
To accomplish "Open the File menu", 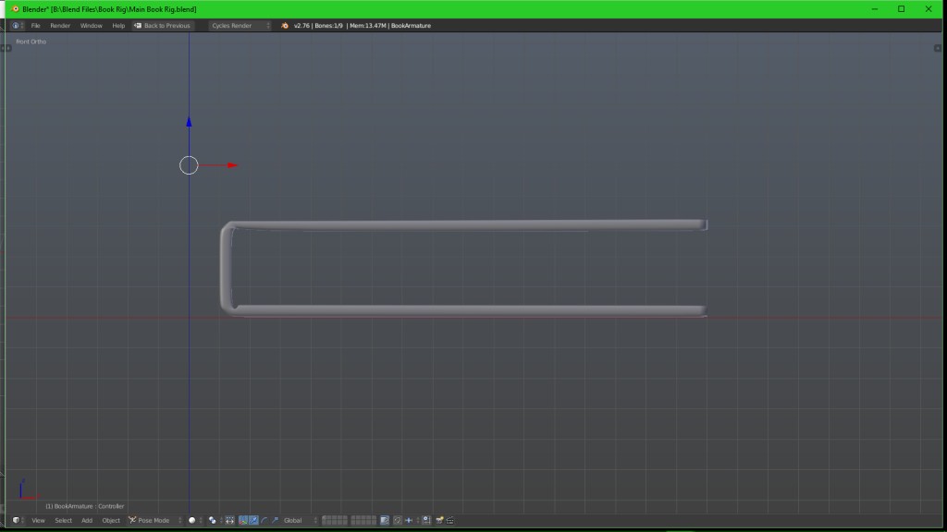I will (x=35, y=26).
